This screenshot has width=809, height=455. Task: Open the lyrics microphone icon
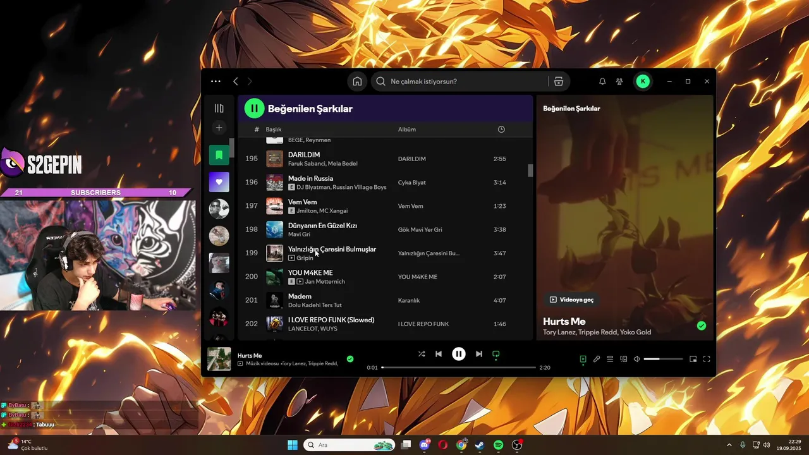click(596, 359)
